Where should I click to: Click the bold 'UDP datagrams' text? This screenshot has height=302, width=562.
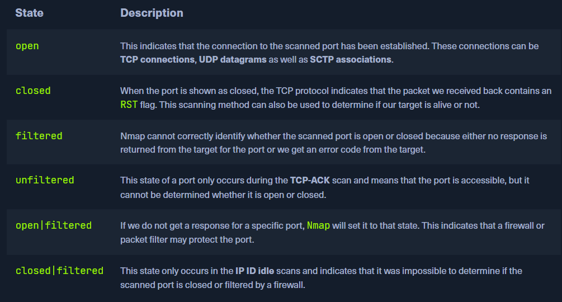[x=233, y=59]
